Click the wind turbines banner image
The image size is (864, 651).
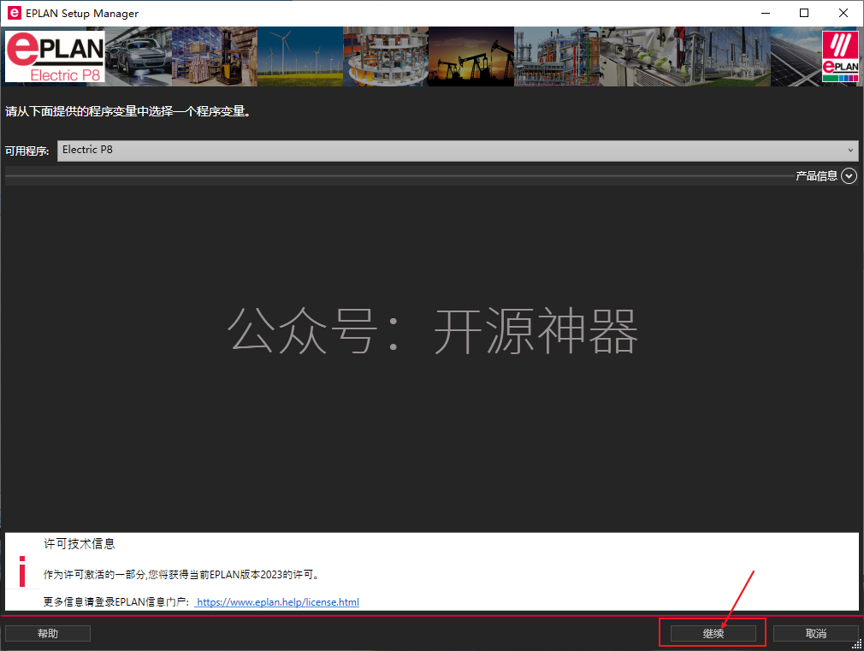tap(300, 56)
